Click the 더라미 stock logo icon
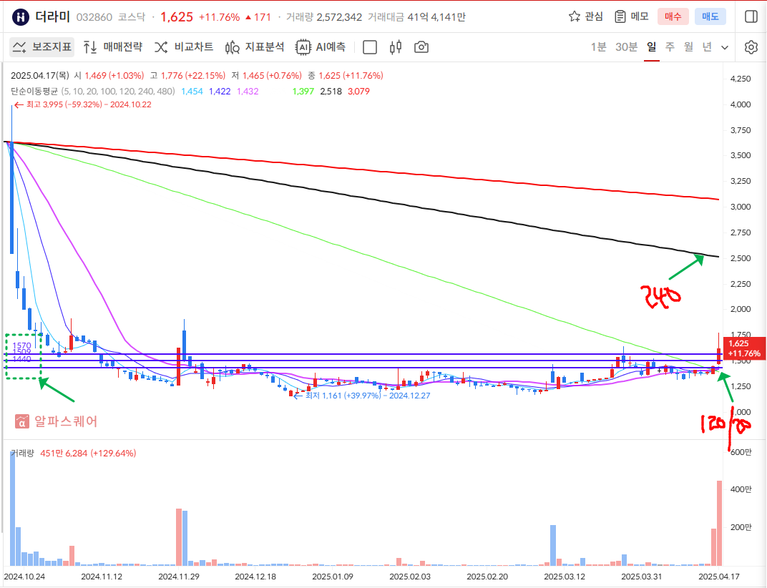This screenshot has width=767, height=588. click(21, 17)
